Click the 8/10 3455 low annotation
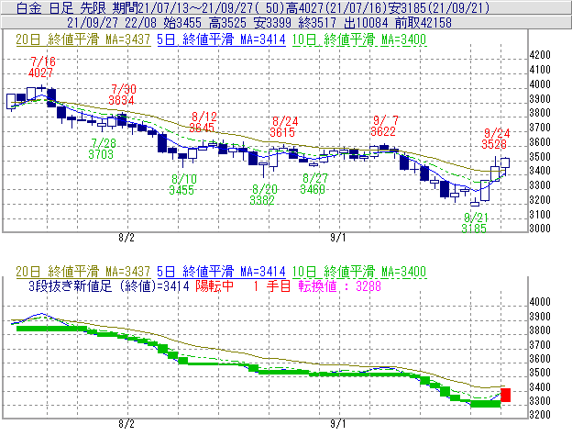572x436 pixels. [182, 184]
